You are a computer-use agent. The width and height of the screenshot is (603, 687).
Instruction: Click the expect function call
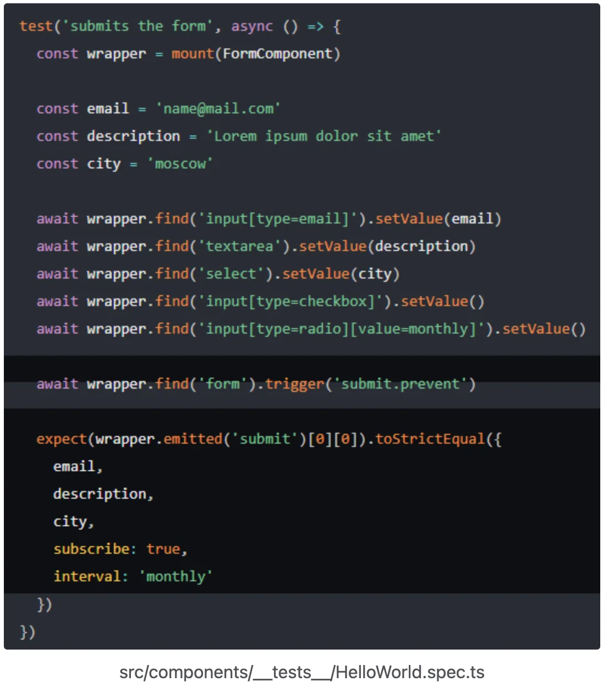click(61, 439)
